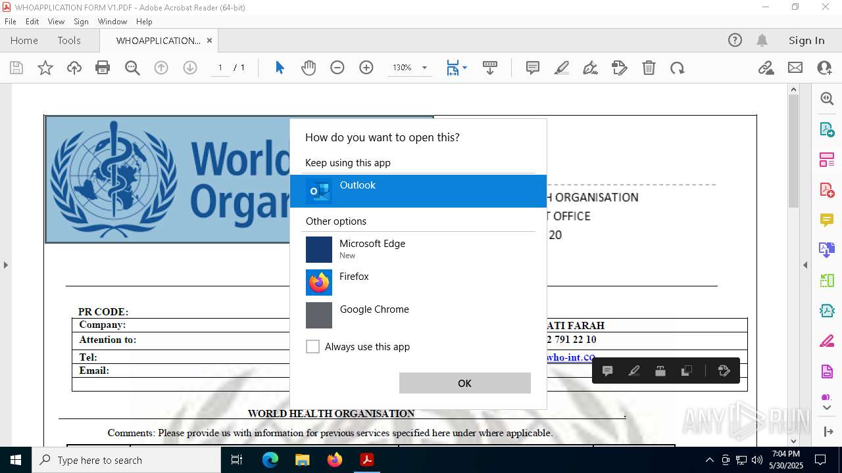Open Windows Start menu
The height and width of the screenshot is (473, 842).
click(16, 460)
